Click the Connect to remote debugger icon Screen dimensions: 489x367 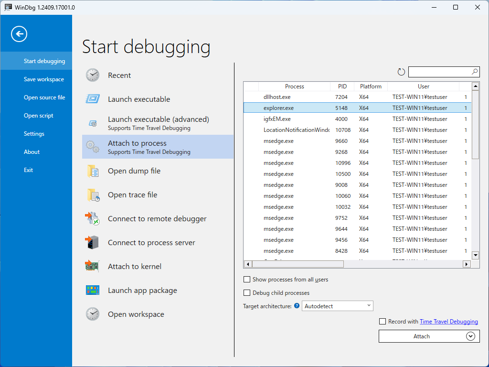pyautogui.click(x=92, y=218)
